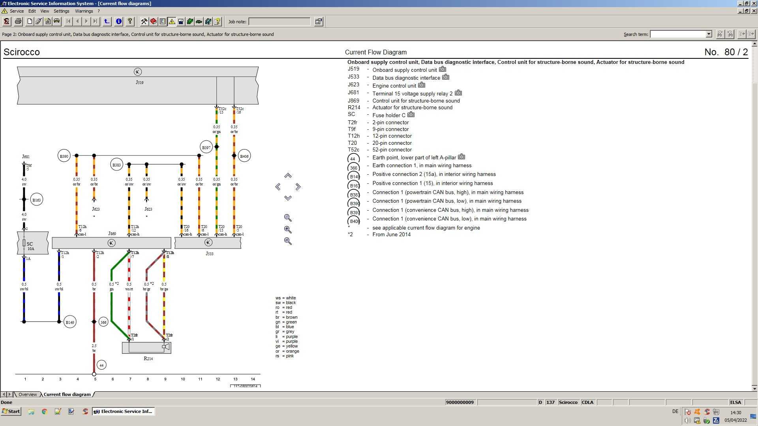Click the vertical scrollbar up arrow
The image size is (758, 426).
pyautogui.click(x=754, y=44)
